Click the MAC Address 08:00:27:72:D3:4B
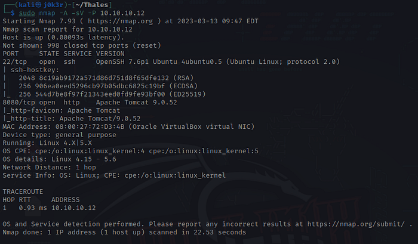This screenshot has width=418, height=244. tap(84, 126)
